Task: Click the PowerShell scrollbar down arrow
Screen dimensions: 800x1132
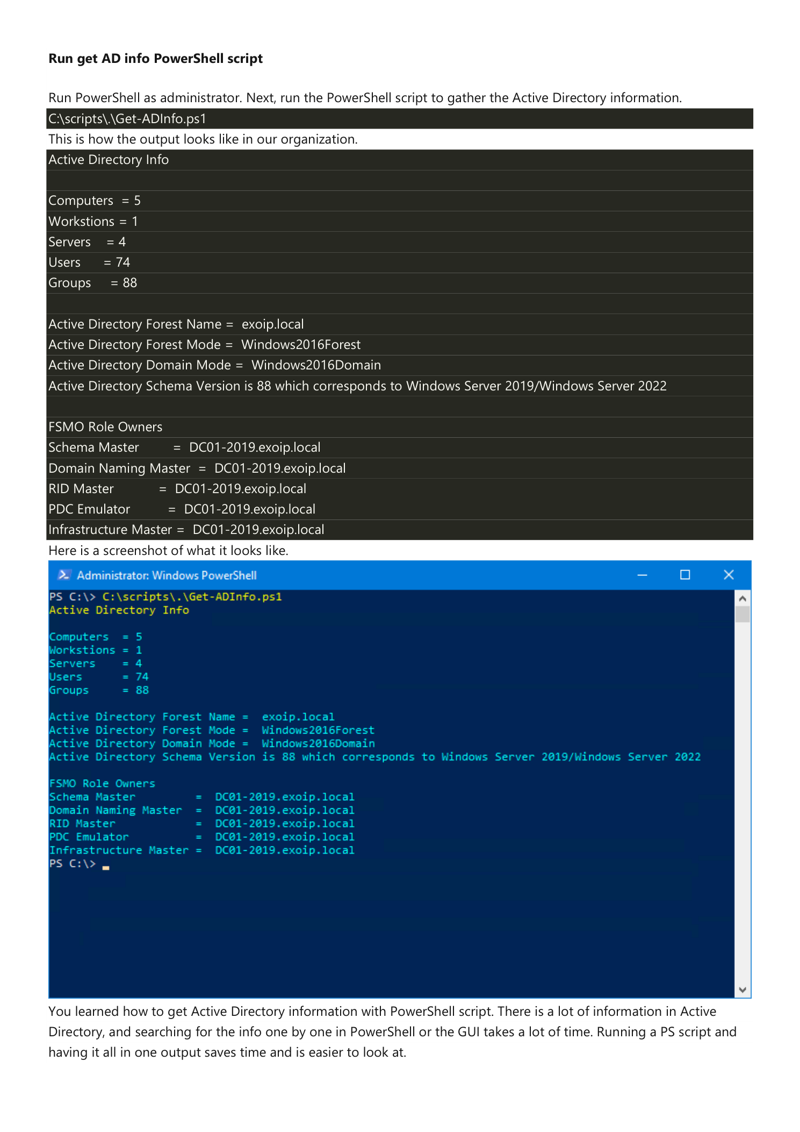Action: [x=743, y=989]
